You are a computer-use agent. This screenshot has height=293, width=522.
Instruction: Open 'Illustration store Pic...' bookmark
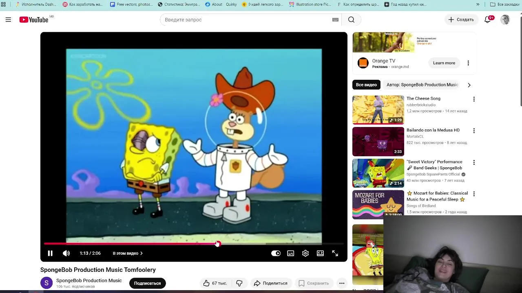pyautogui.click(x=310, y=4)
